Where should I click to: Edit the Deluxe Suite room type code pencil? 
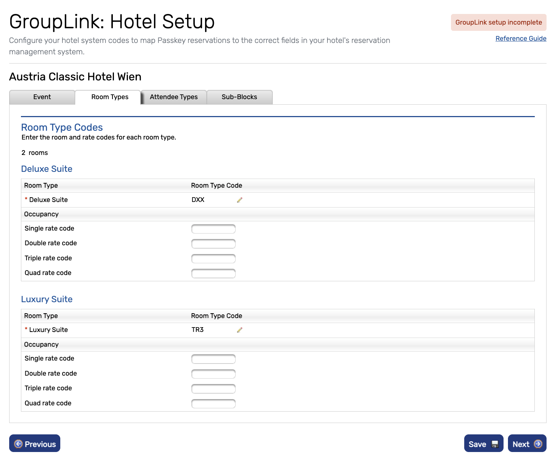point(240,200)
